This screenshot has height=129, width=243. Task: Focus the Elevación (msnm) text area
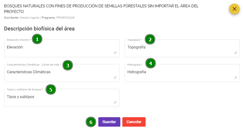coord(62,48)
